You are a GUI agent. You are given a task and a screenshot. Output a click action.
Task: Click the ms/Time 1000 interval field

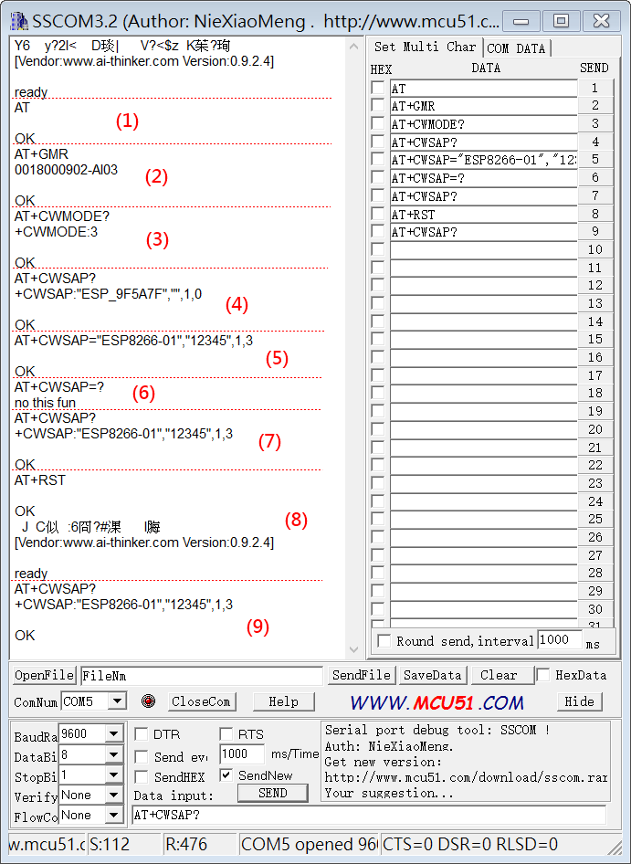(x=242, y=753)
